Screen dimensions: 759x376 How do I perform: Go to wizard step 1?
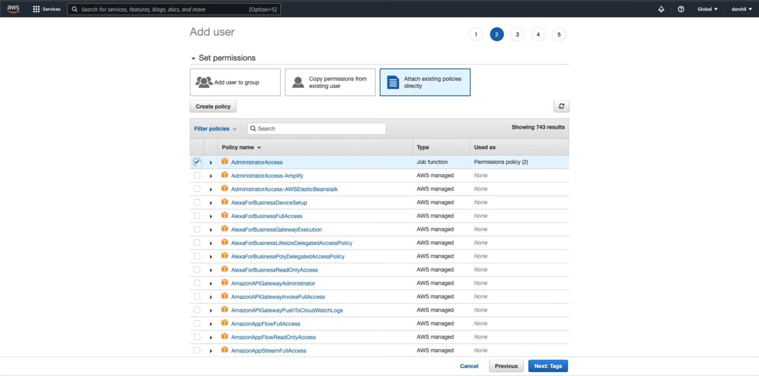coord(476,34)
